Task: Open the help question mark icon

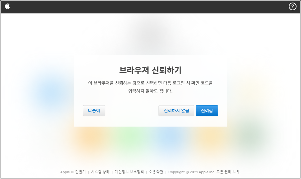Action: 293,6
